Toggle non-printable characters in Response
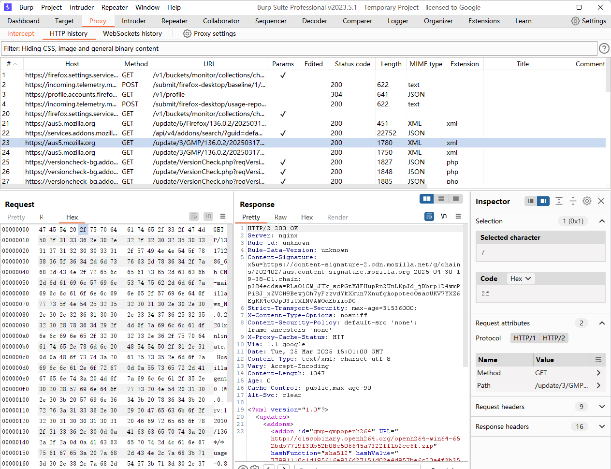Viewport: 611px width, 469px height. (x=444, y=216)
